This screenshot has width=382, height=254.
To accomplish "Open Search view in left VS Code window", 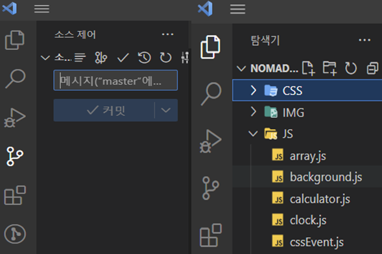I will coord(15,78).
